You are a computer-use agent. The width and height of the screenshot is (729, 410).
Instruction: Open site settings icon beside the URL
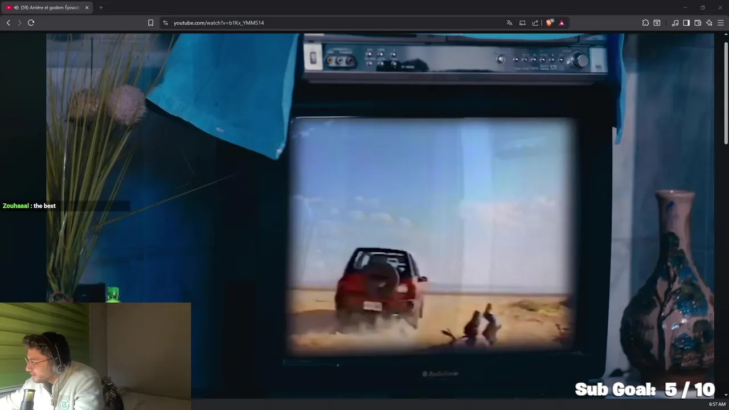click(165, 23)
